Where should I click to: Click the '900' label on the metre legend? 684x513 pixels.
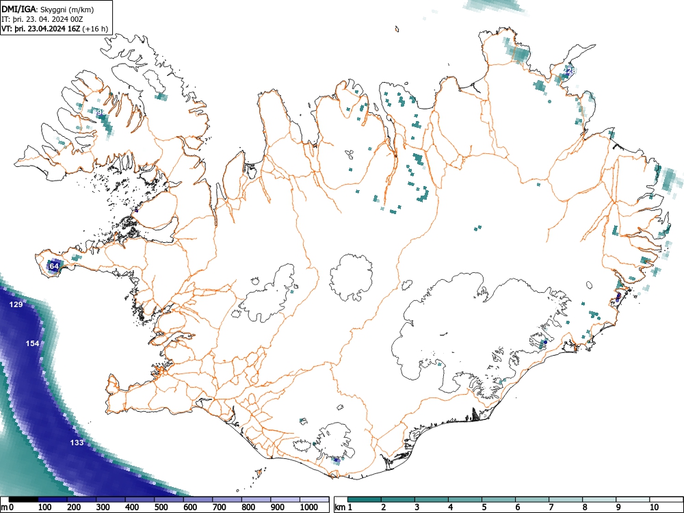point(278,508)
